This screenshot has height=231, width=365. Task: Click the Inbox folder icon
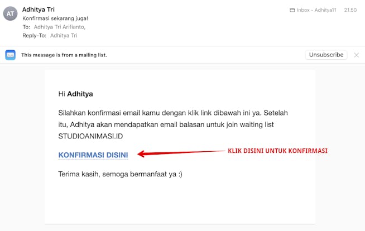pos(292,10)
